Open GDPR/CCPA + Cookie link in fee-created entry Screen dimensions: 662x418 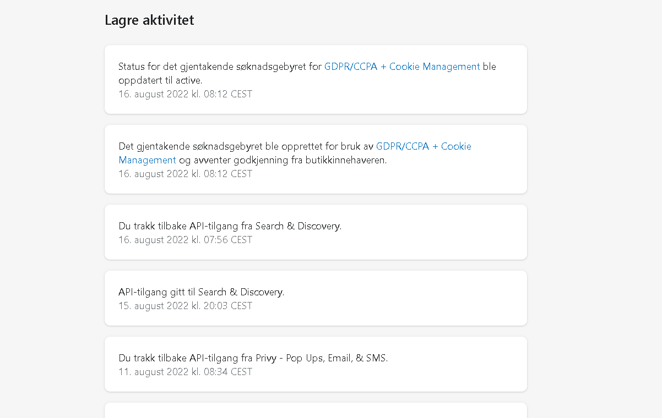424,146
